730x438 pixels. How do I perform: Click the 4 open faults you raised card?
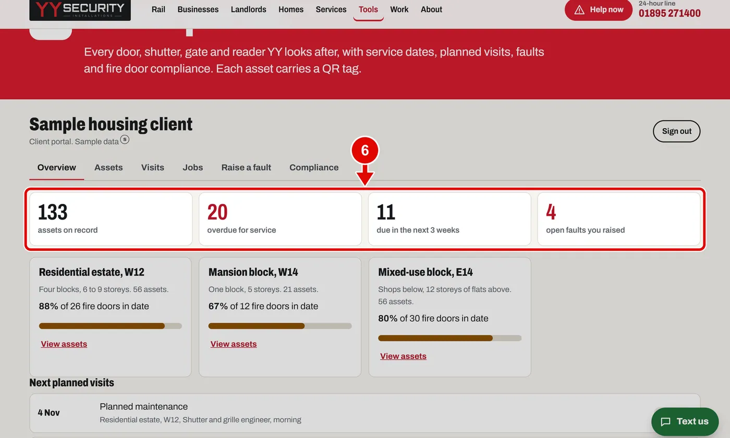pos(619,219)
